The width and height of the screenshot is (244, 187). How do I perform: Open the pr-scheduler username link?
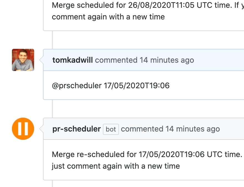click(x=77, y=129)
